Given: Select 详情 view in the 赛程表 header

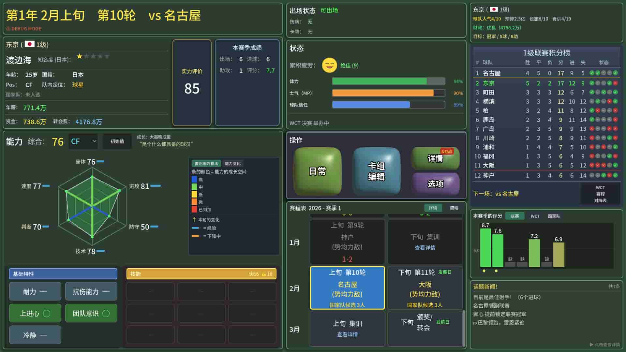Looking at the screenshot, I should click(x=433, y=208).
